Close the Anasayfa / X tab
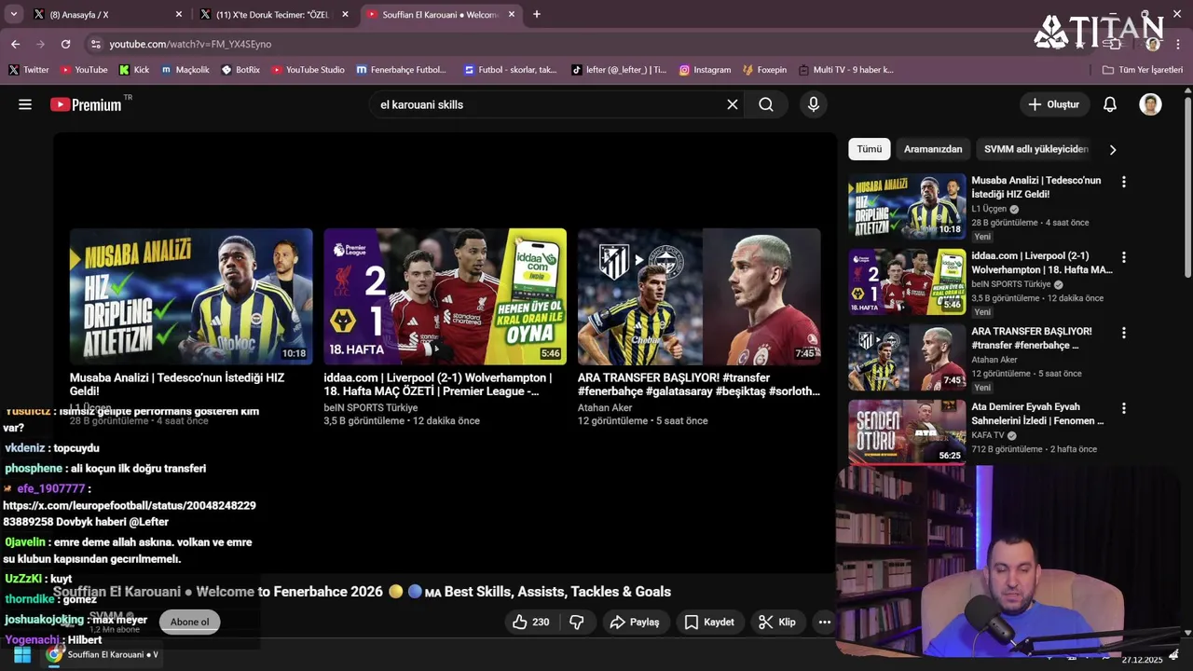1193x671 pixels. (x=179, y=14)
